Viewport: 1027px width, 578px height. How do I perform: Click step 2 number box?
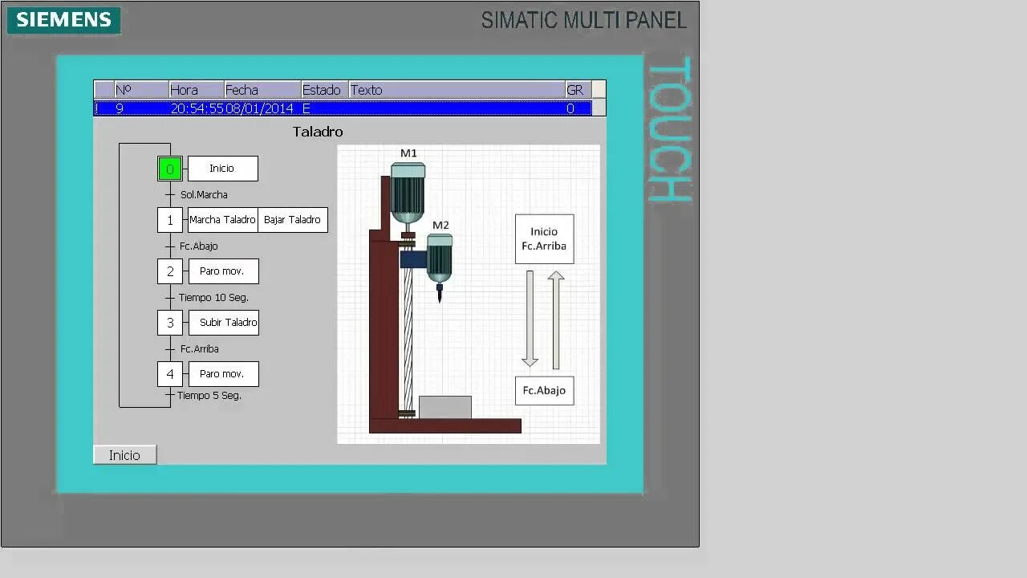click(170, 271)
